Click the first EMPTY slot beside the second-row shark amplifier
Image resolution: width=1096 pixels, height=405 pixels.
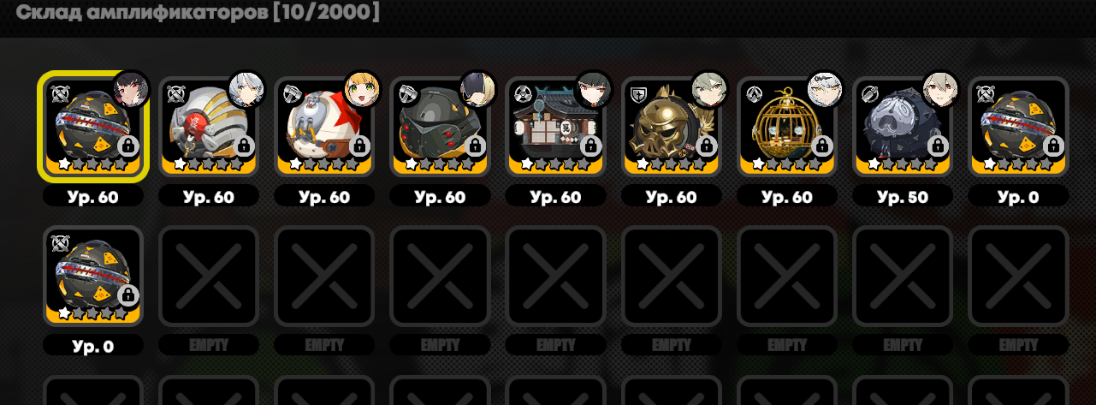click(x=209, y=276)
